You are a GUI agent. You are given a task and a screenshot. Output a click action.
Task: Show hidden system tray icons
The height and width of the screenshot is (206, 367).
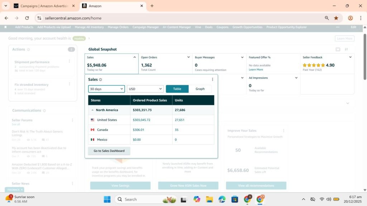303,199
